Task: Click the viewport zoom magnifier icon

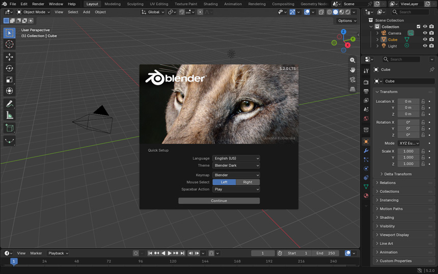Action: (352, 60)
